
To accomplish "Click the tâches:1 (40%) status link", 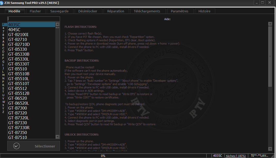I will pos(236,156).
